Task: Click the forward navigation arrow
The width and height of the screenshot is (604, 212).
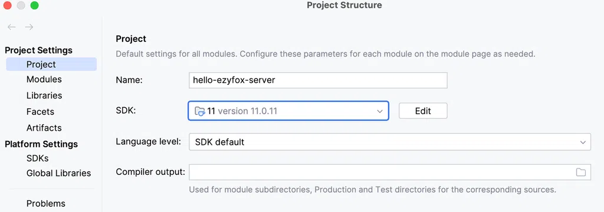Action: (29, 27)
